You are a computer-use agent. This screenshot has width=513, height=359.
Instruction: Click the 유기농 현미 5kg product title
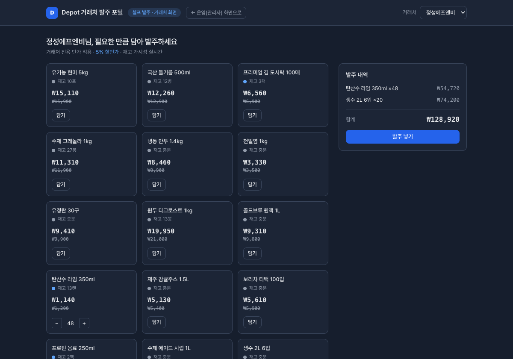tap(70, 73)
